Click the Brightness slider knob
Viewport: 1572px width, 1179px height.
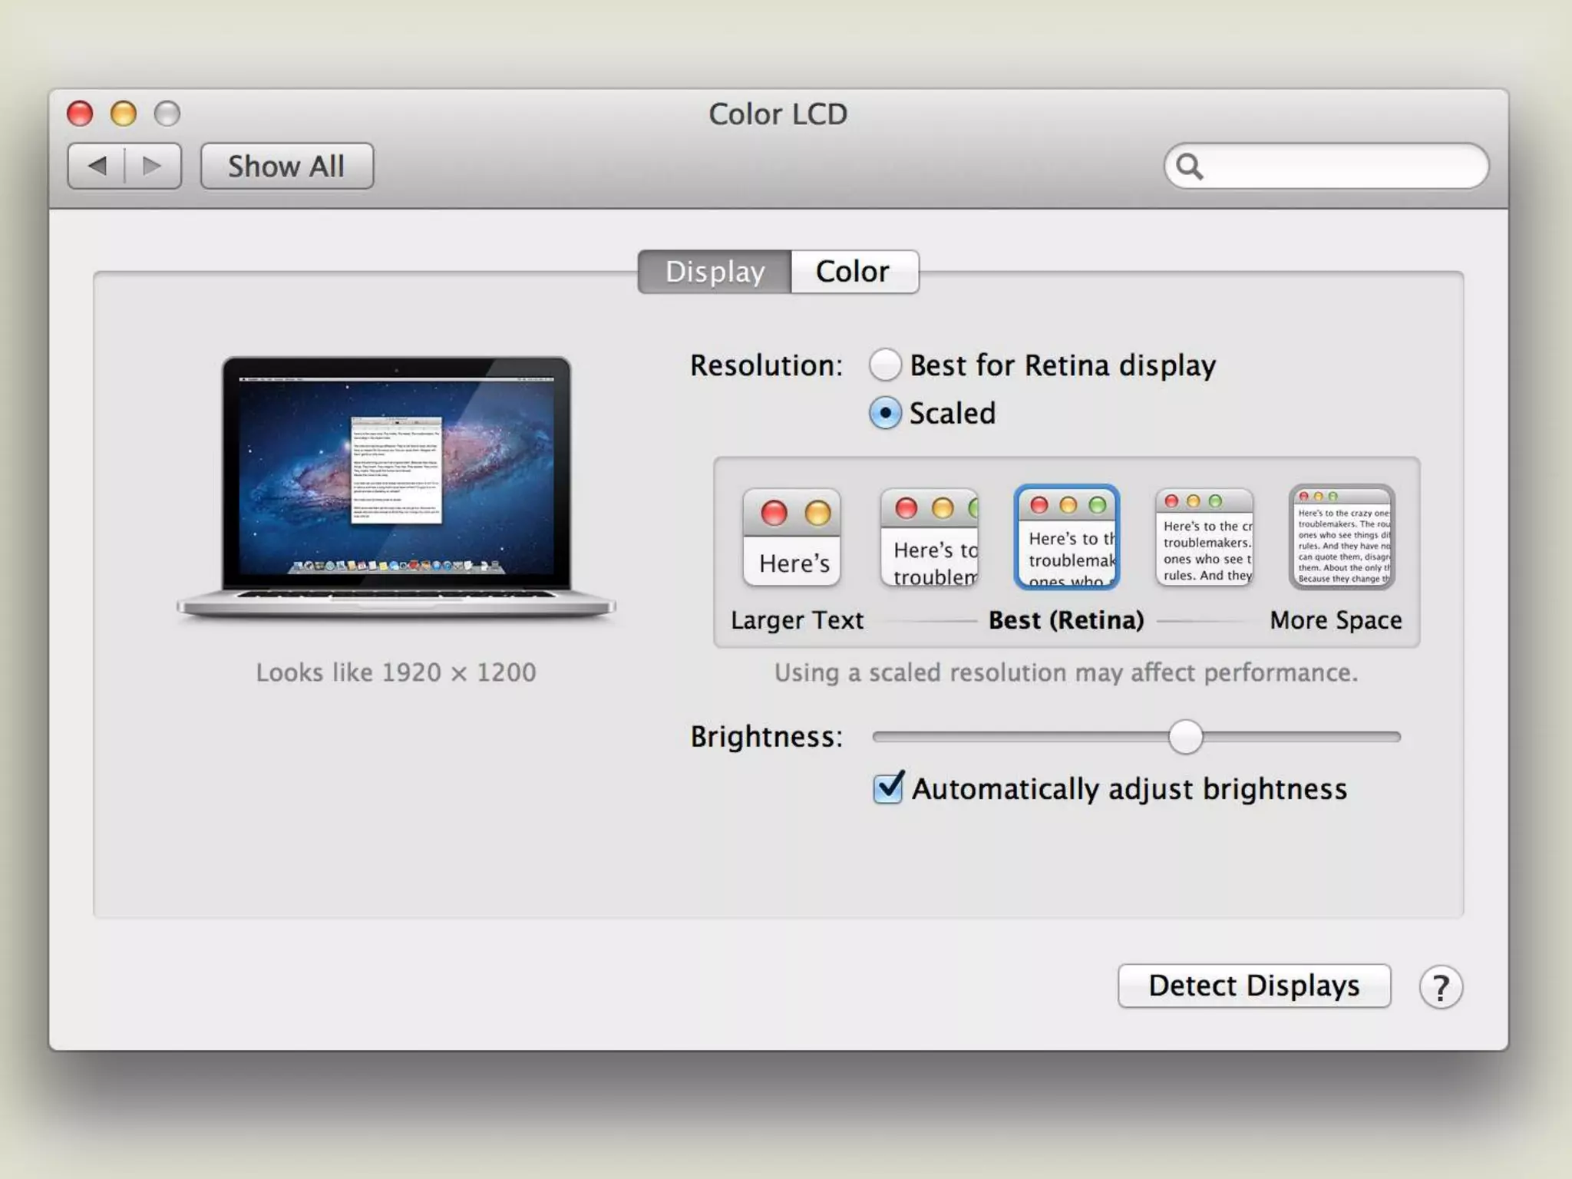(x=1185, y=737)
